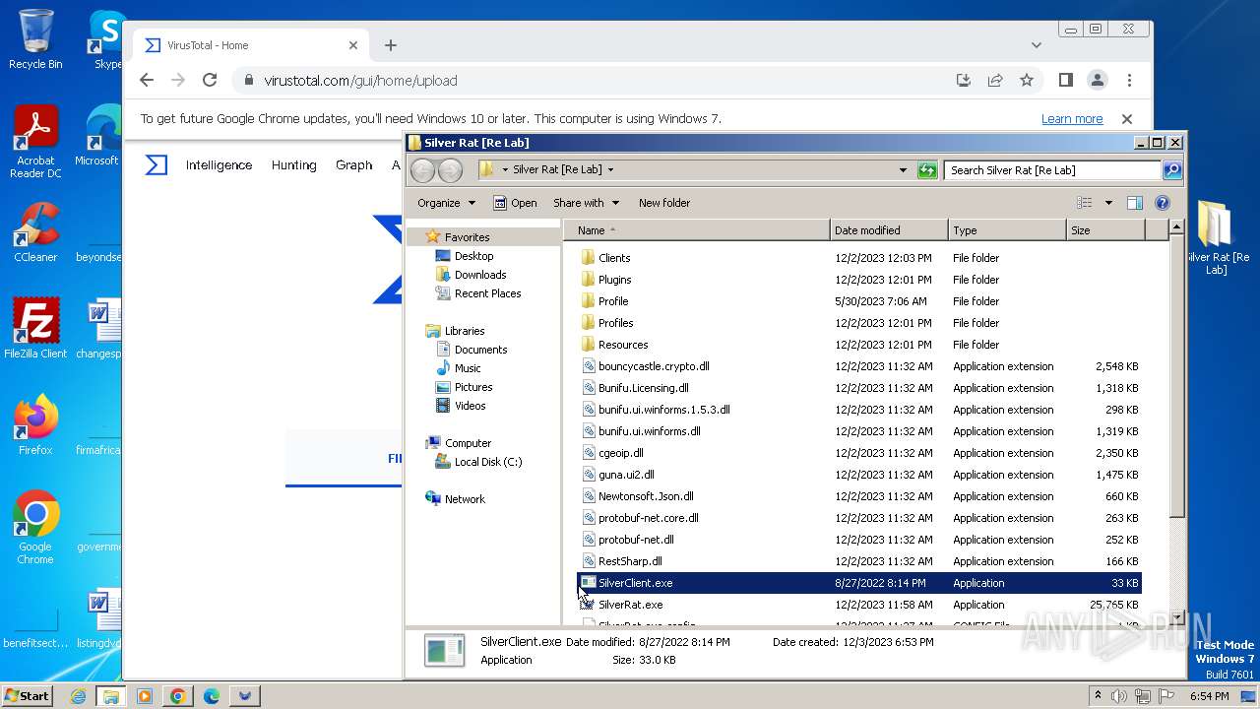The width and height of the screenshot is (1260, 709).
Task: Open Downloads in the navigation pane
Action: click(479, 275)
